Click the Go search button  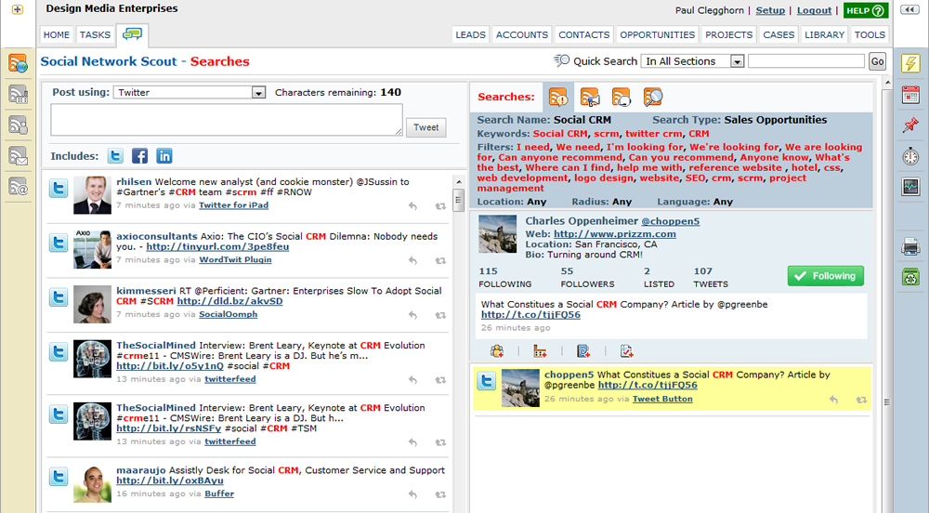tap(878, 61)
